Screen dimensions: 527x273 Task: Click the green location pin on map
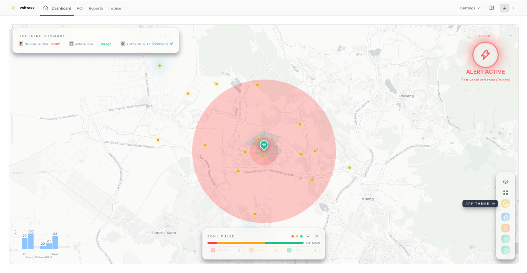click(264, 145)
